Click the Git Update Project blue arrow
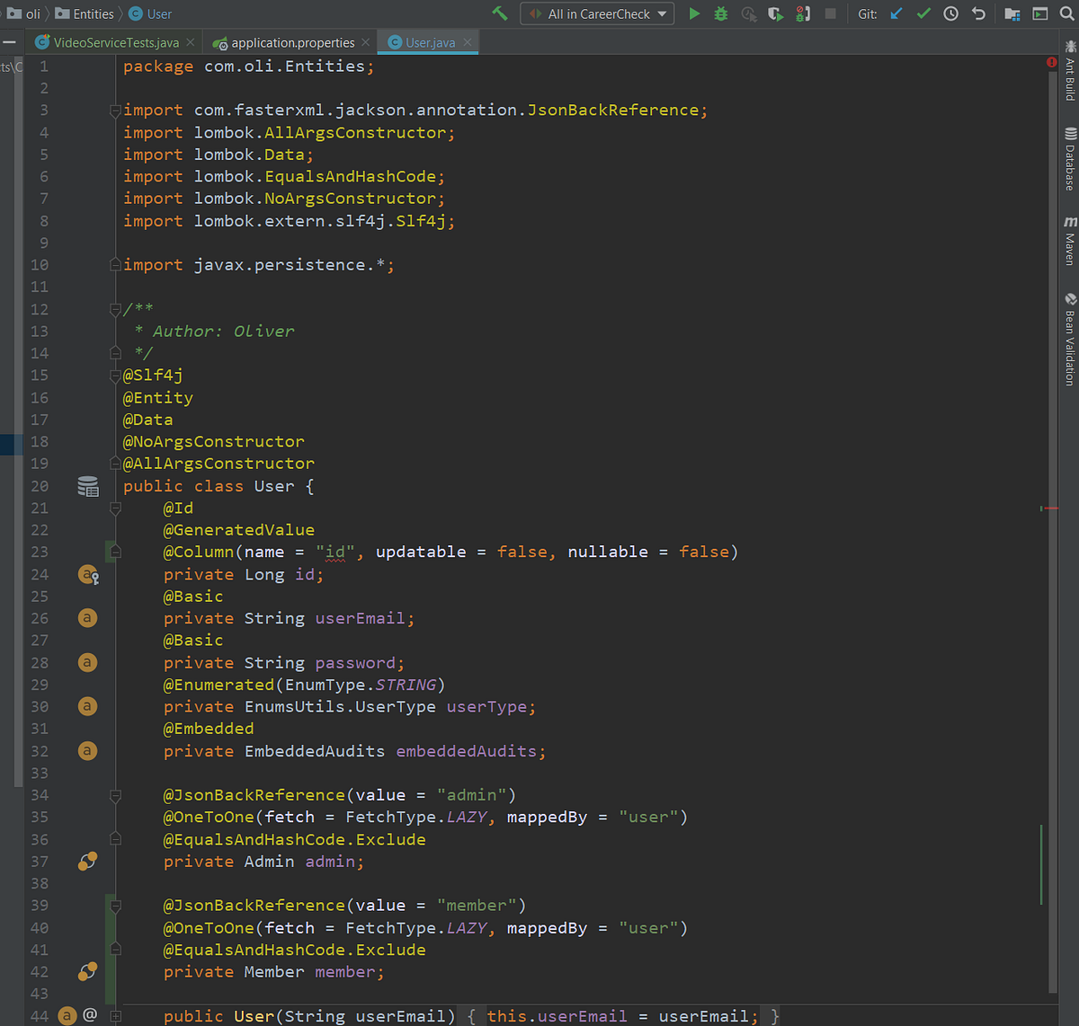 pyautogui.click(x=896, y=13)
